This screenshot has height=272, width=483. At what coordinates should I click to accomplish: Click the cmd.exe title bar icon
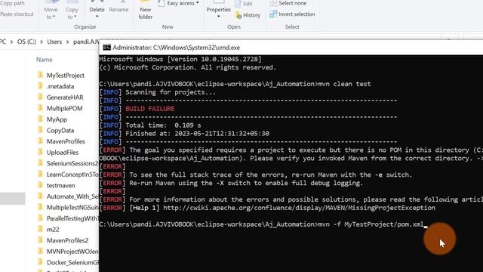(106, 48)
